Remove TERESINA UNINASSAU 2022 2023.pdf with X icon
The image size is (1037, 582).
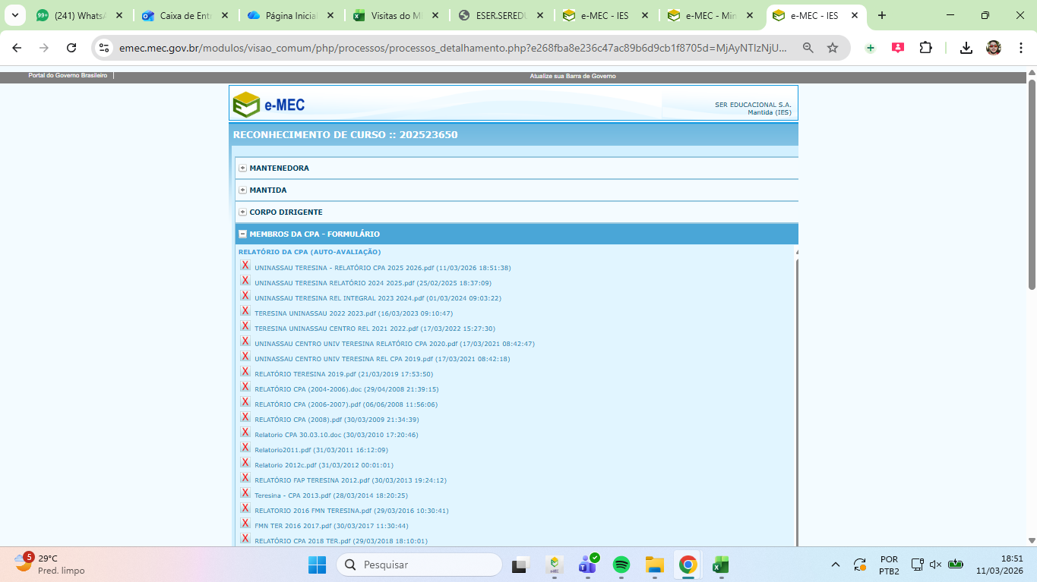point(245,311)
